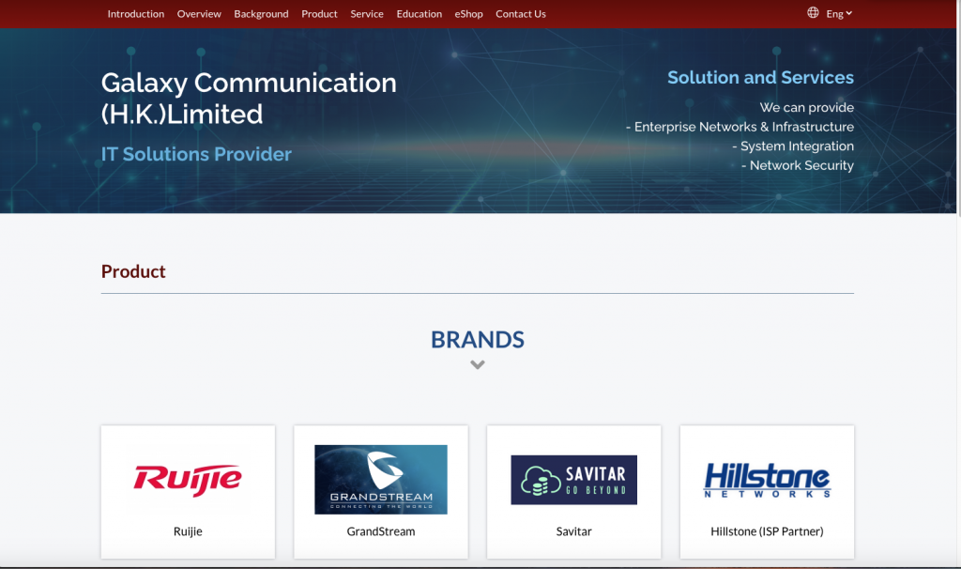Click the System Integration line

(x=793, y=146)
